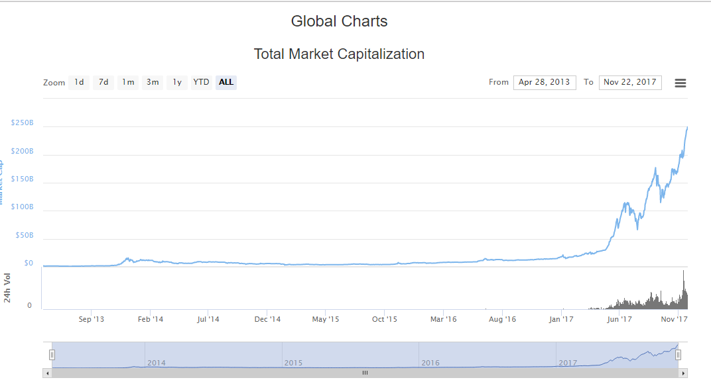Click the navigator scrollbar left arrow
Screen dimensions: 711x384
[x=48, y=373]
